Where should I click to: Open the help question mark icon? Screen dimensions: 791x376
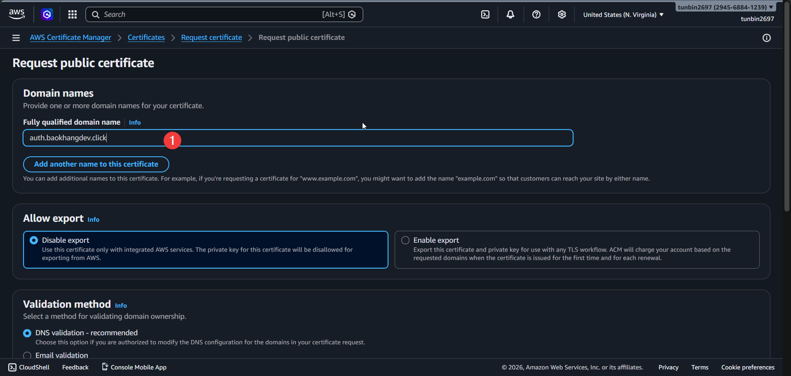[x=536, y=14]
